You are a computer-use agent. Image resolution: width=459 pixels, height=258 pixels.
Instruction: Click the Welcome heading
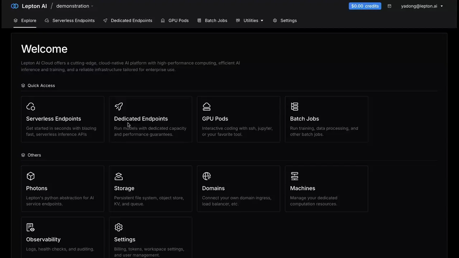point(44,49)
